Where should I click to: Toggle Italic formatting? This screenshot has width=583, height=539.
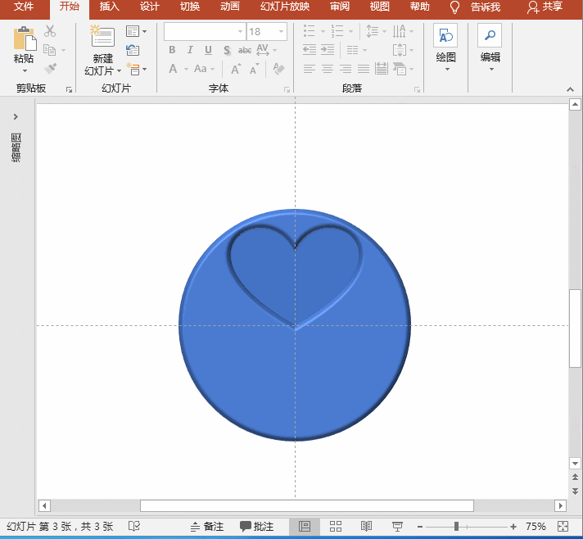coord(190,50)
